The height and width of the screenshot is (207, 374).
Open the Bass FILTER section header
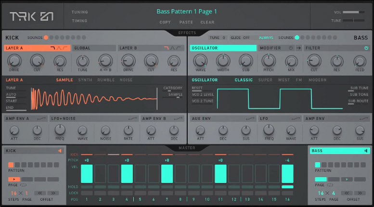[x=337, y=48]
